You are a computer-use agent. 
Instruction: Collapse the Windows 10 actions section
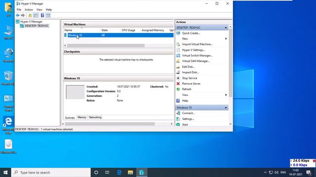coord(226,108)
